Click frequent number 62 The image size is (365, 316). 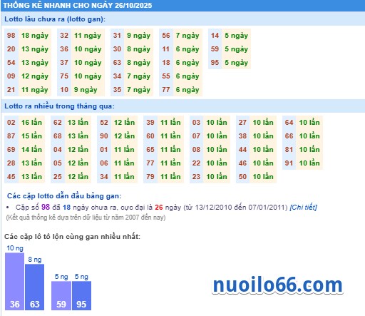pyautogui.click(x=58, y=123)
